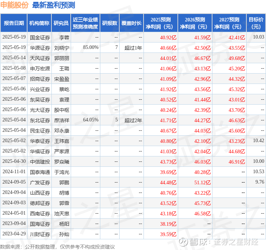
Task: Select the 华源证券 institution cell
Action: coord(40,48)
